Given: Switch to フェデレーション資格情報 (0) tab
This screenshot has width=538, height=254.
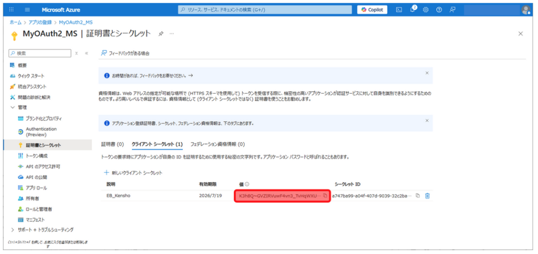Looking at the screenshot, I should pos(218,144).
